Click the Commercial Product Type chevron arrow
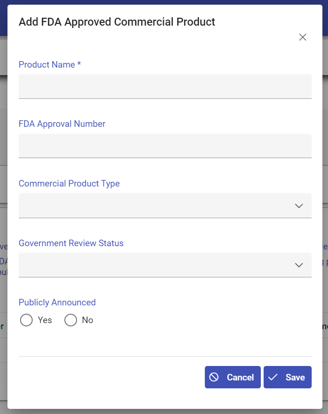Image resolution: width=328 pixels, height=414 pixels. 299,206
